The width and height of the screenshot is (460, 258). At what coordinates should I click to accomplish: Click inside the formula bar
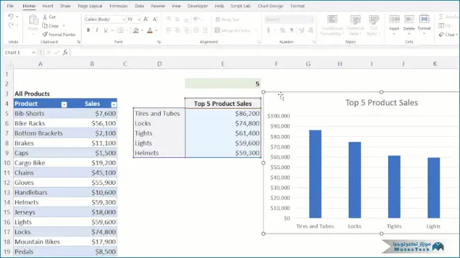click(x=264, y=53)
